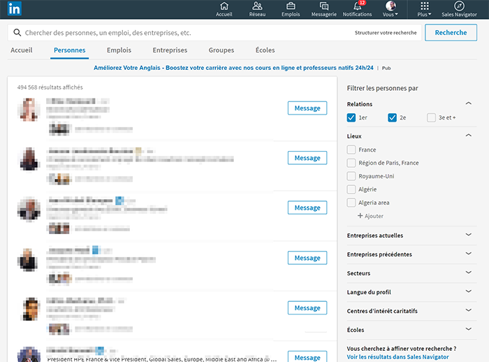The width and height of the screenshot is (489, 362).
Task: Open the Plus apps grid icon
Action: [x=425, y=6]
